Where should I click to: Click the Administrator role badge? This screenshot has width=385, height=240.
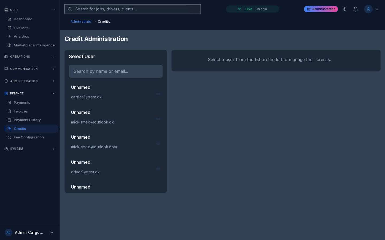coord(321,9)
